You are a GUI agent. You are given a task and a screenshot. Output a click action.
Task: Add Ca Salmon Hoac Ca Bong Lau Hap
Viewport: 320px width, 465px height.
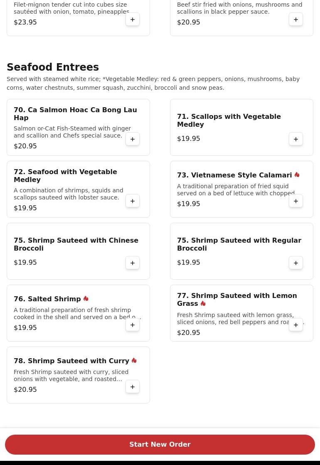[x=133, y=139]
